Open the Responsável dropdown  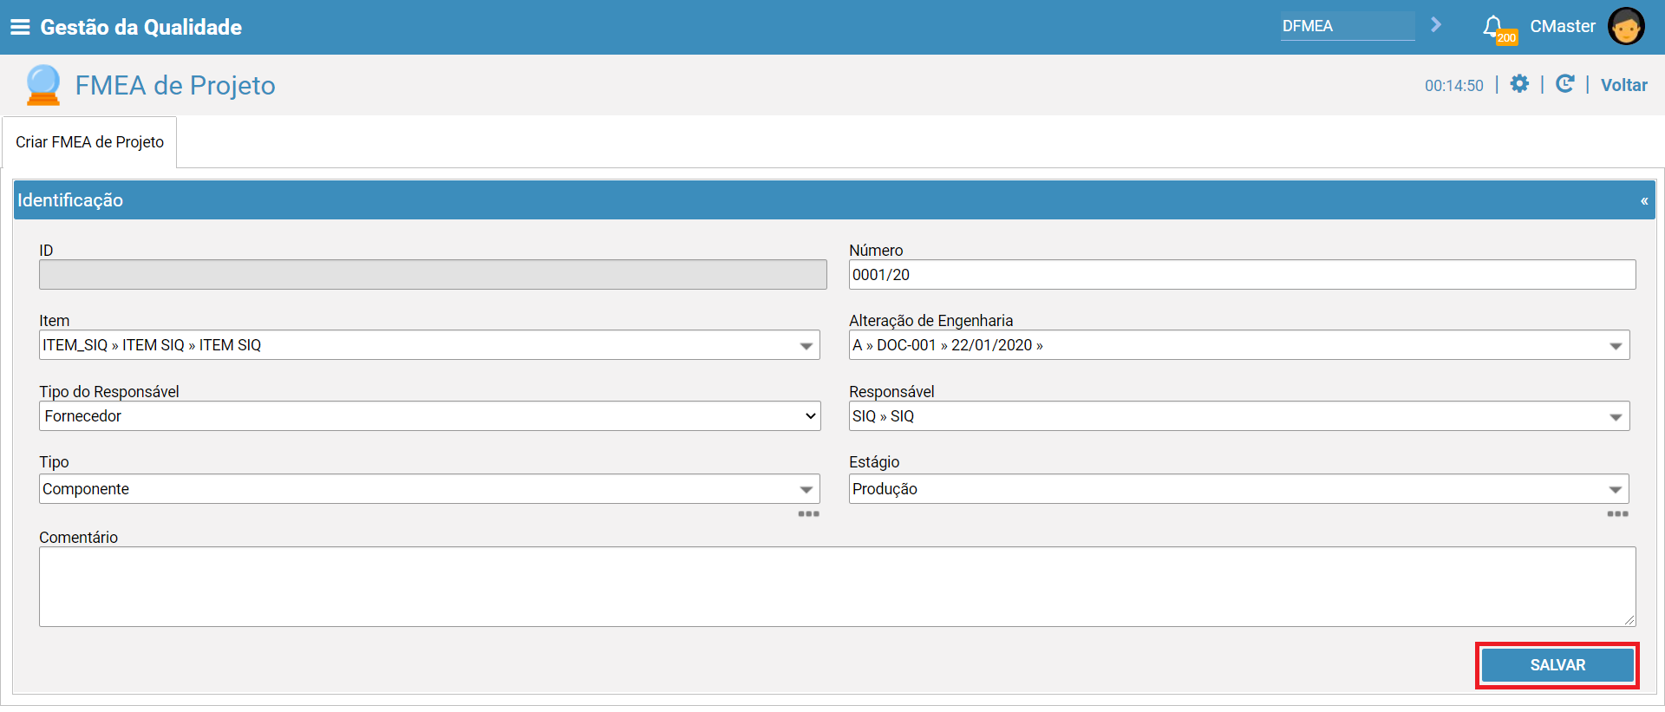(1239, 416)
